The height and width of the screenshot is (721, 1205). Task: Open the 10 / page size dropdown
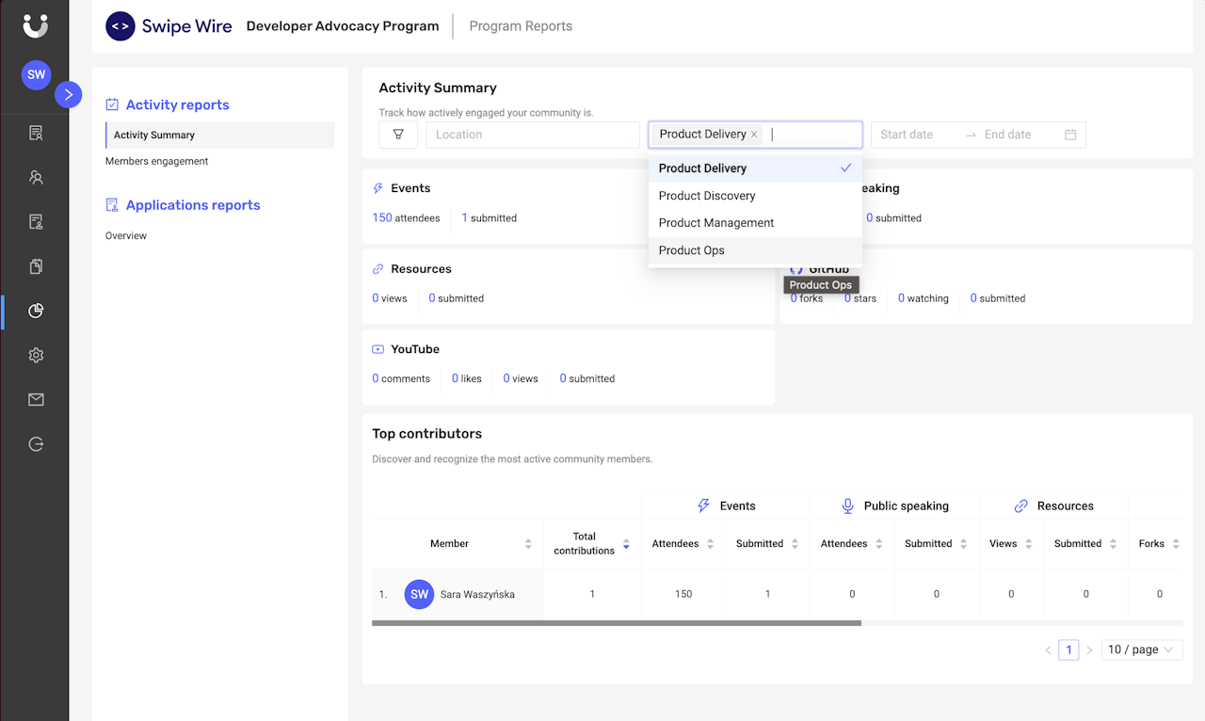point(1141,649)
